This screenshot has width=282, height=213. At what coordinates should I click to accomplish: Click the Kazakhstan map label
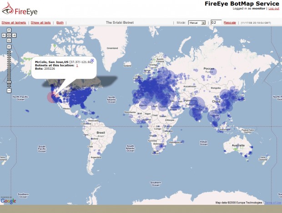click(x=190, y=86)
